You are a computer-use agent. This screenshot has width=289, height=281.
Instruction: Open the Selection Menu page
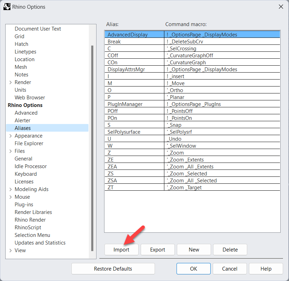coord(32,235)
